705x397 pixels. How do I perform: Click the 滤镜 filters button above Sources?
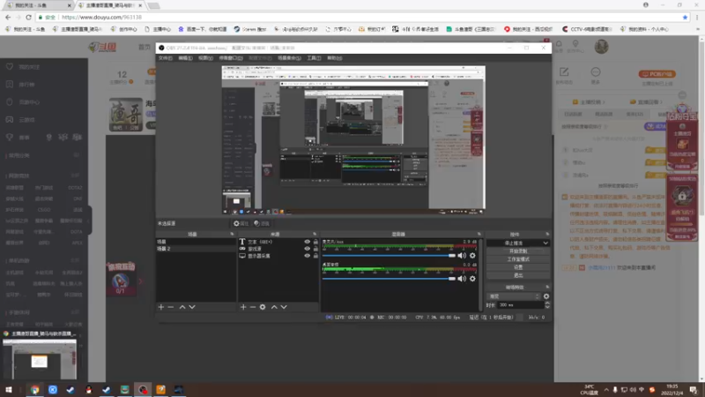click(261, 223)
